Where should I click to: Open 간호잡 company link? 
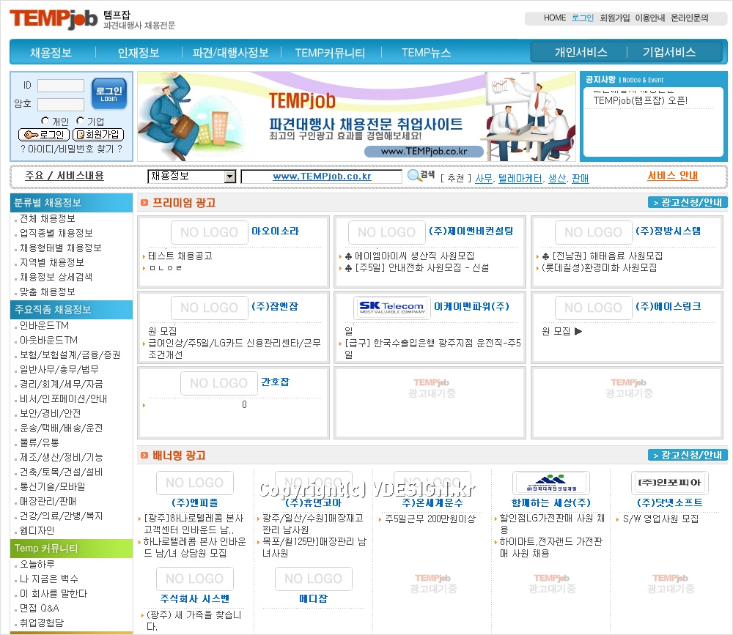point(275,382)
